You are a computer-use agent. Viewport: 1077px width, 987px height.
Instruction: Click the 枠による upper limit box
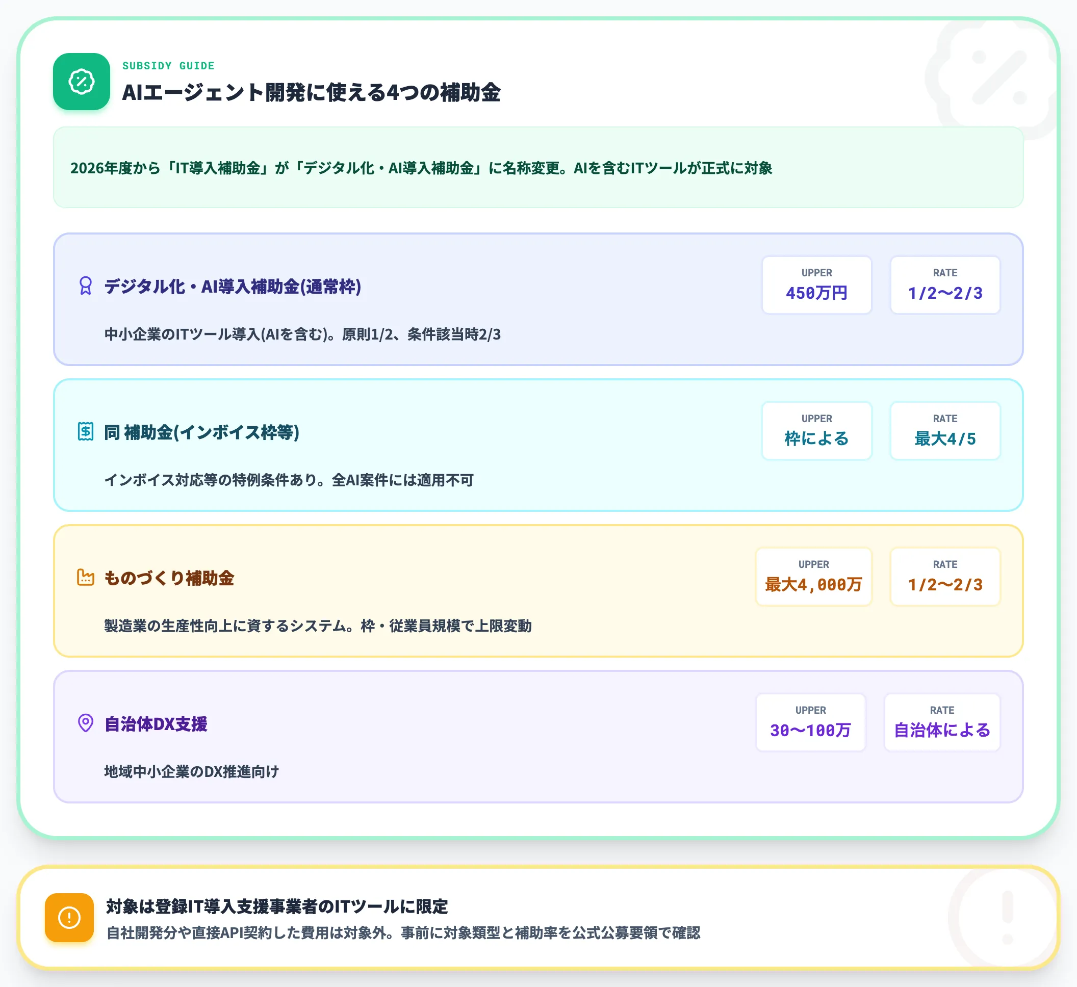point(816,430)
